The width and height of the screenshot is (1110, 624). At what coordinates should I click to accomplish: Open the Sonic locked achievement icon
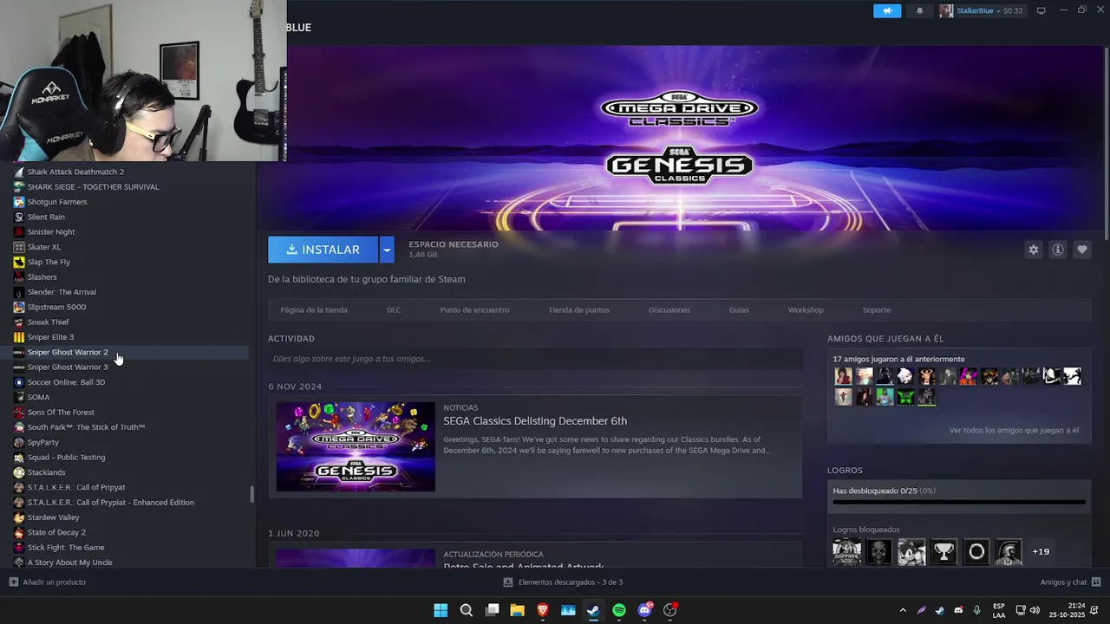click(911, 551)
